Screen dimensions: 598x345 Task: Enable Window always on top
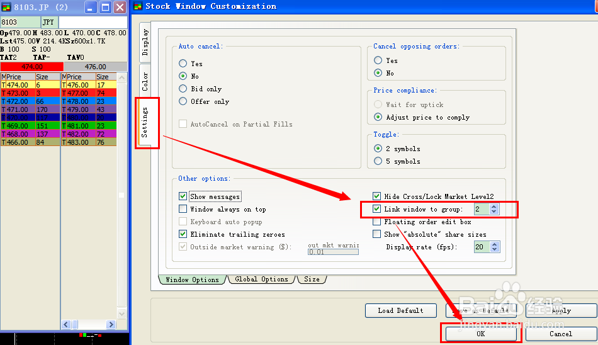pyautogui.click(x=183, y=209)
